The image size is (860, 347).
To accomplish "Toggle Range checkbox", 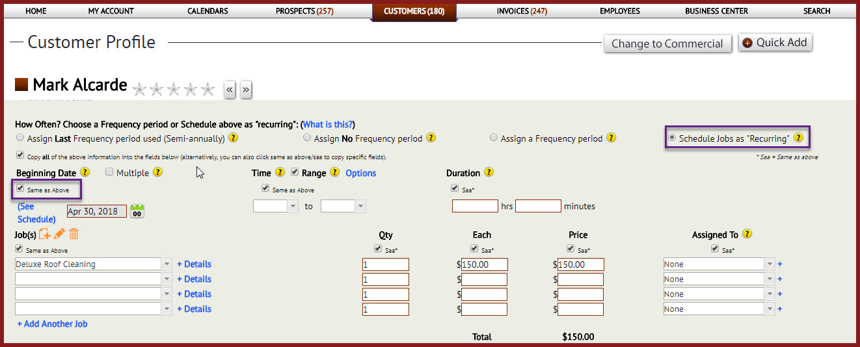I will [x=295, y=172].
